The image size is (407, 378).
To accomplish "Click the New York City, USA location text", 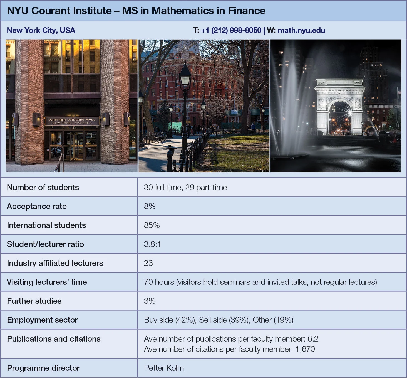I will [41, 30].
